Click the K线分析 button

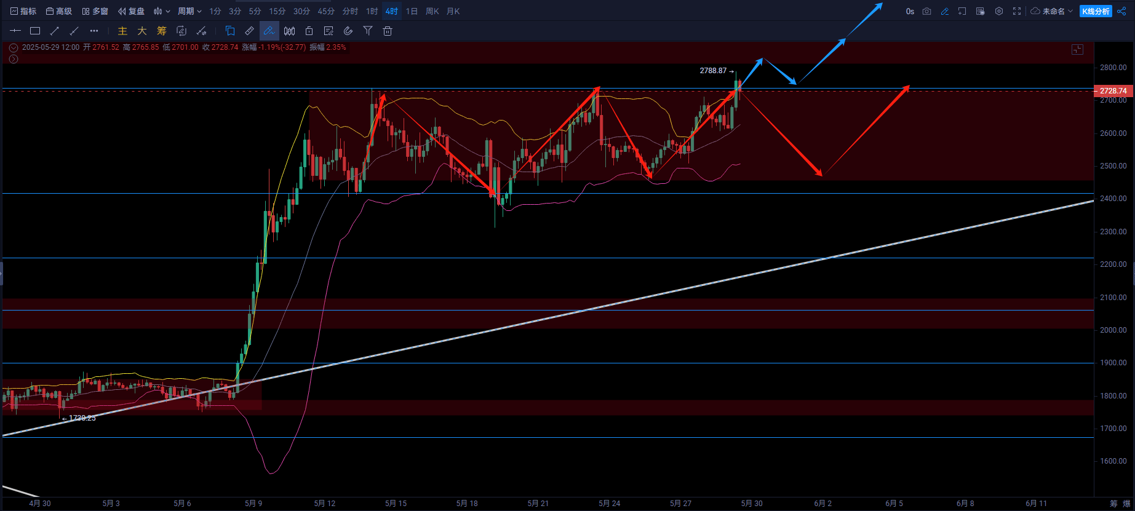pyautogui.click(x=1096, y=11)
